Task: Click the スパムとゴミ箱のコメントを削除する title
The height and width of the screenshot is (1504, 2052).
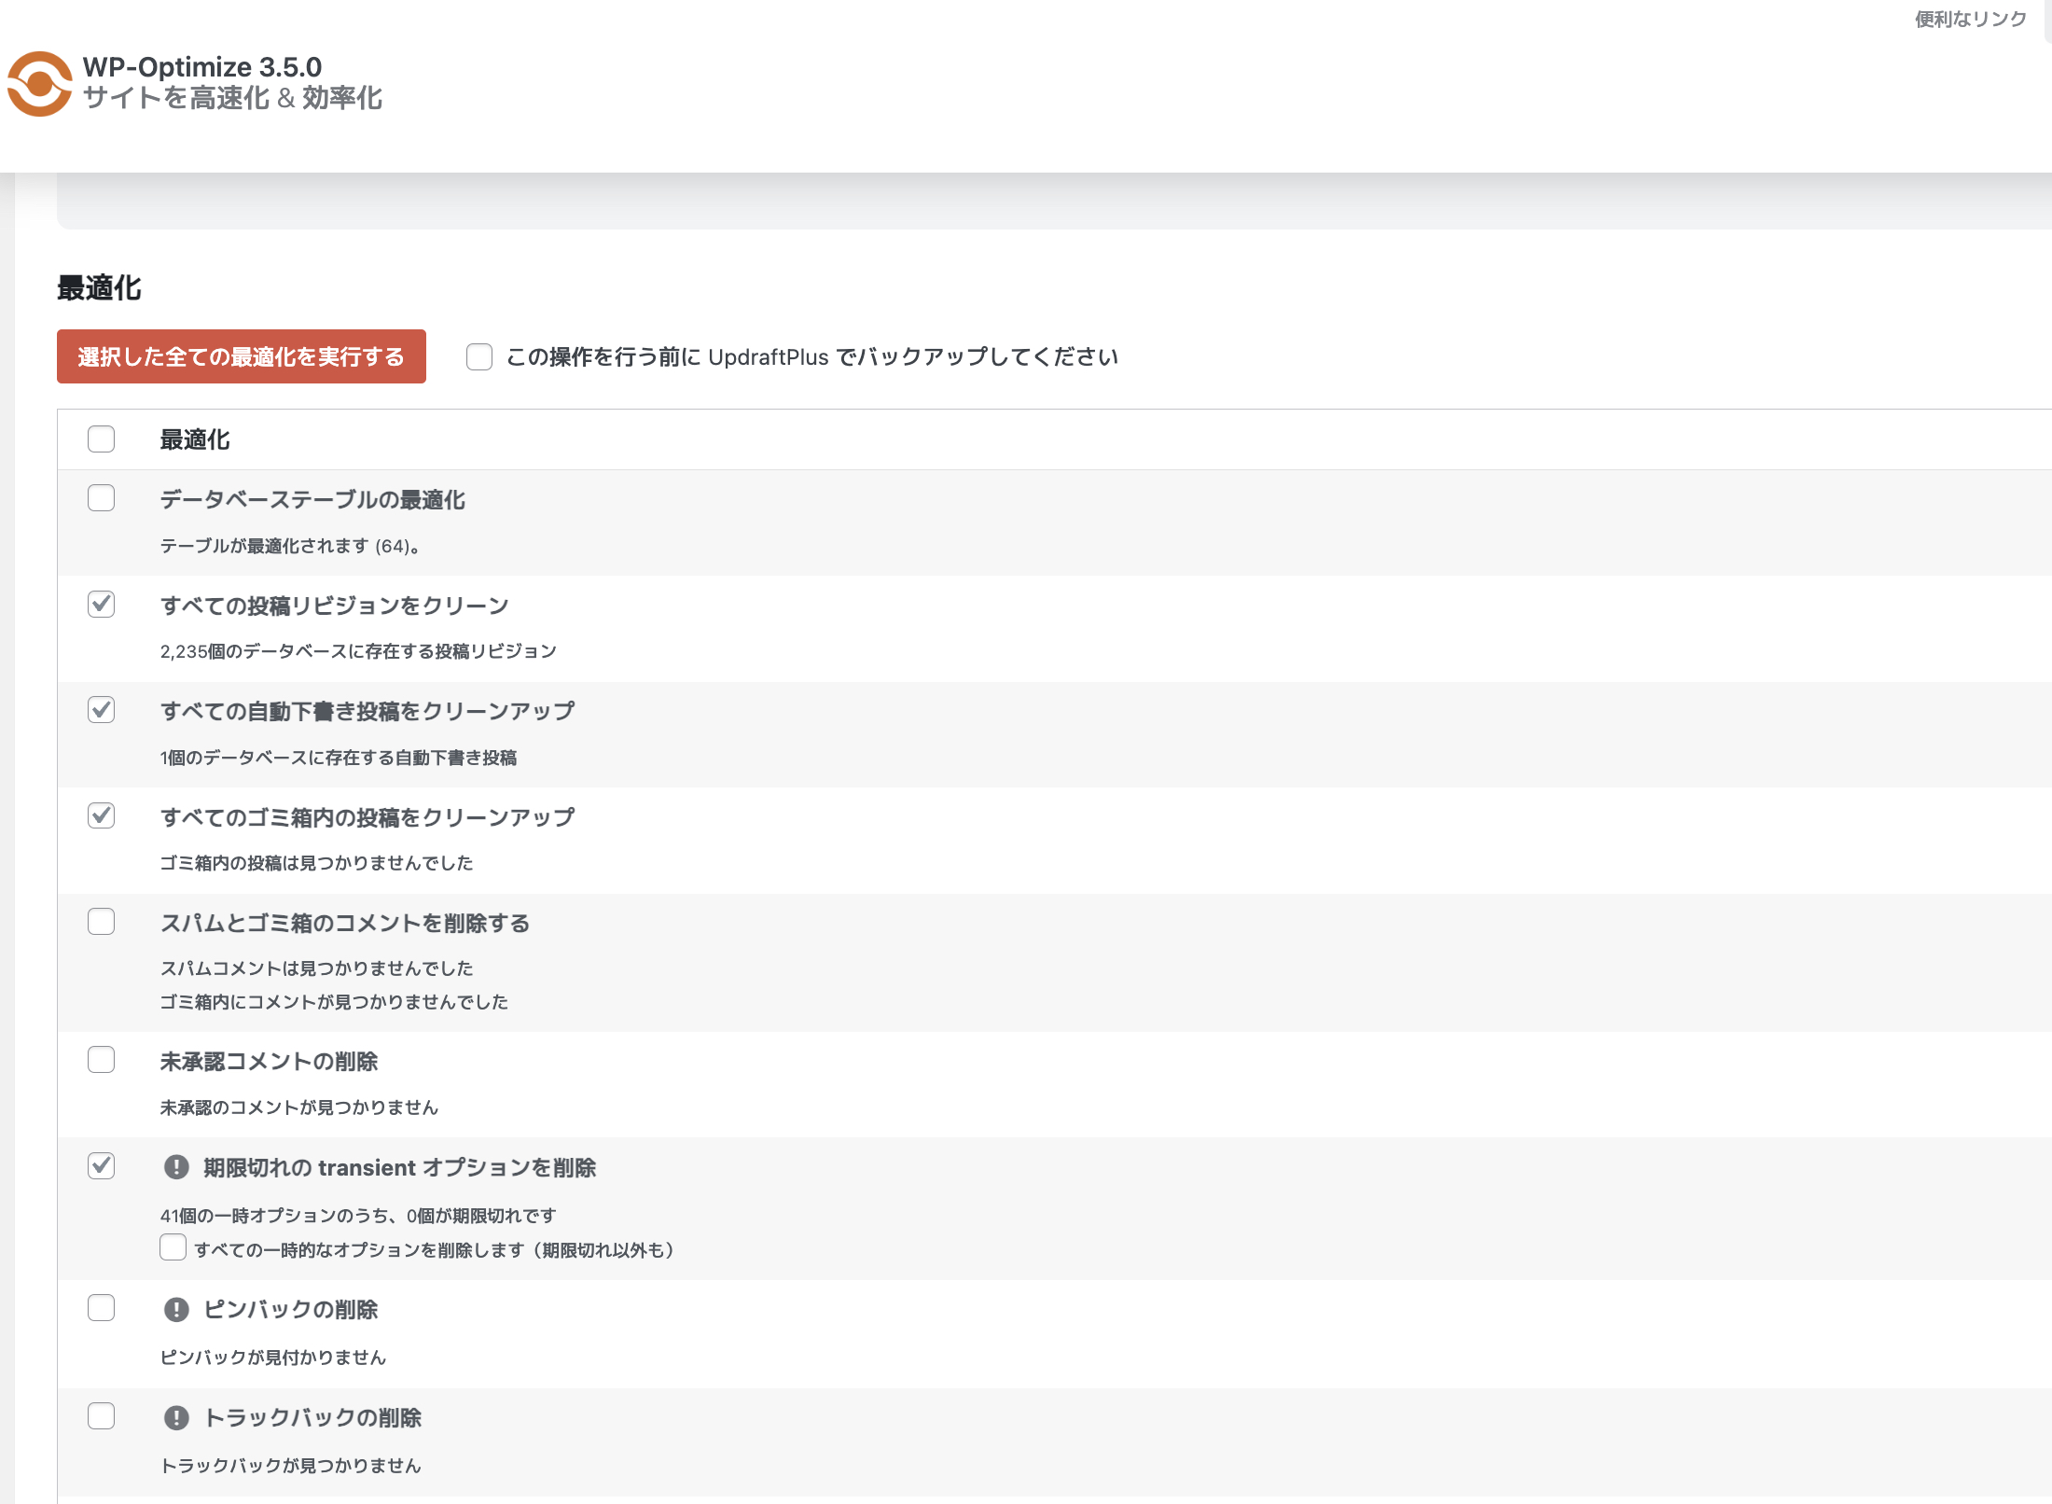Action: point(345,923)
